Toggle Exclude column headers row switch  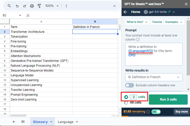[x=129, y=85]
